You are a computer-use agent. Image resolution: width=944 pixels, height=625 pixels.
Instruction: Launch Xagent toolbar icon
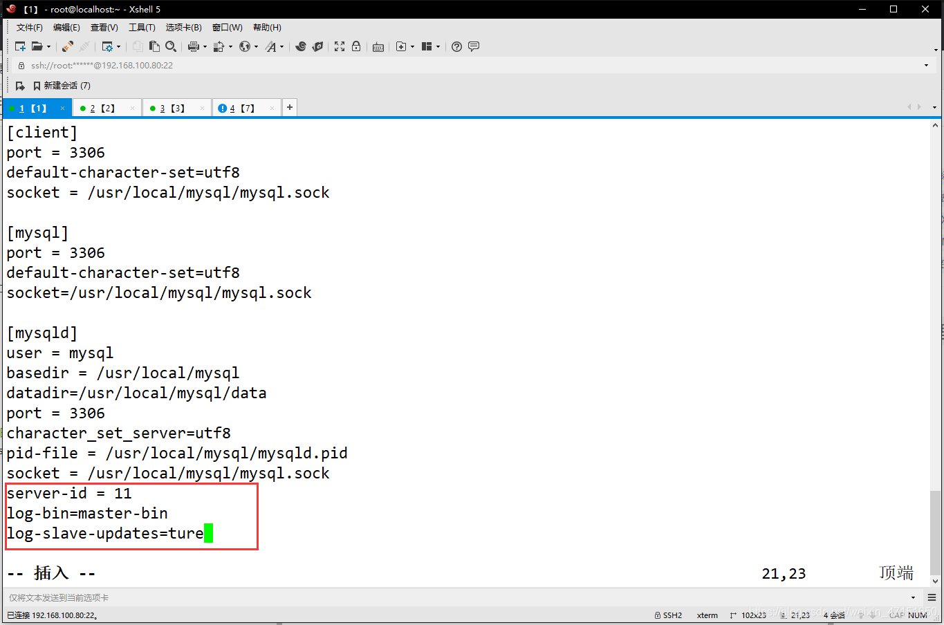[317, 46]
